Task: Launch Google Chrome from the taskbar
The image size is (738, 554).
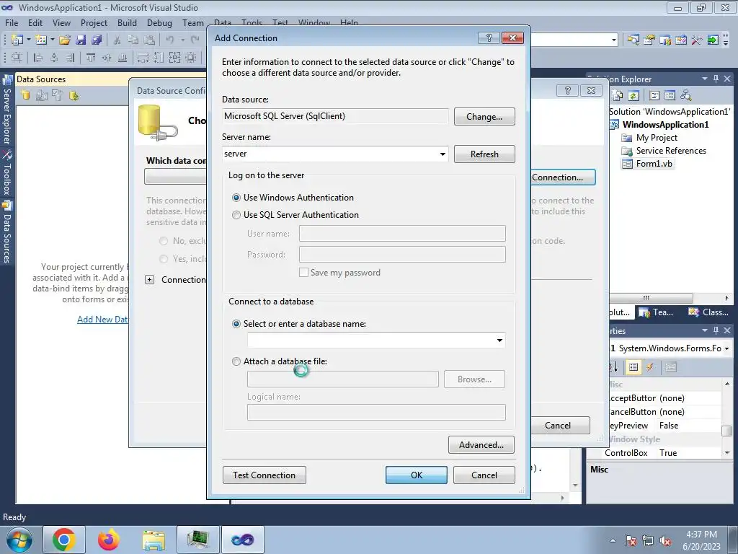Action: [x=64, y=540]
